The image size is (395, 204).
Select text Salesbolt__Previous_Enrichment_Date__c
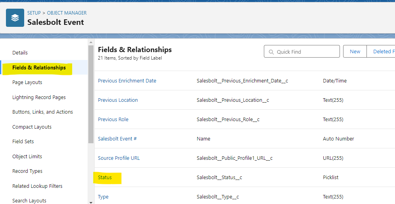[x=242, y=81]
